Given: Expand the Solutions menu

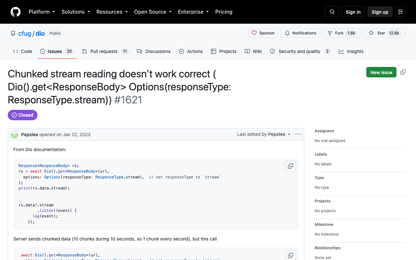Looking at the screenshot, I should 76,12.
